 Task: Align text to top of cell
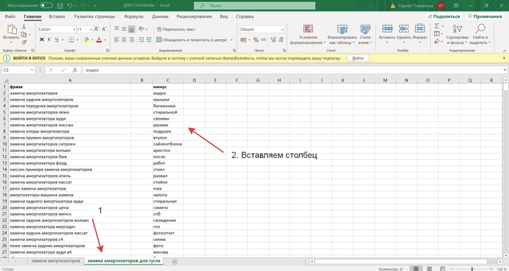[x=117, y=29]
